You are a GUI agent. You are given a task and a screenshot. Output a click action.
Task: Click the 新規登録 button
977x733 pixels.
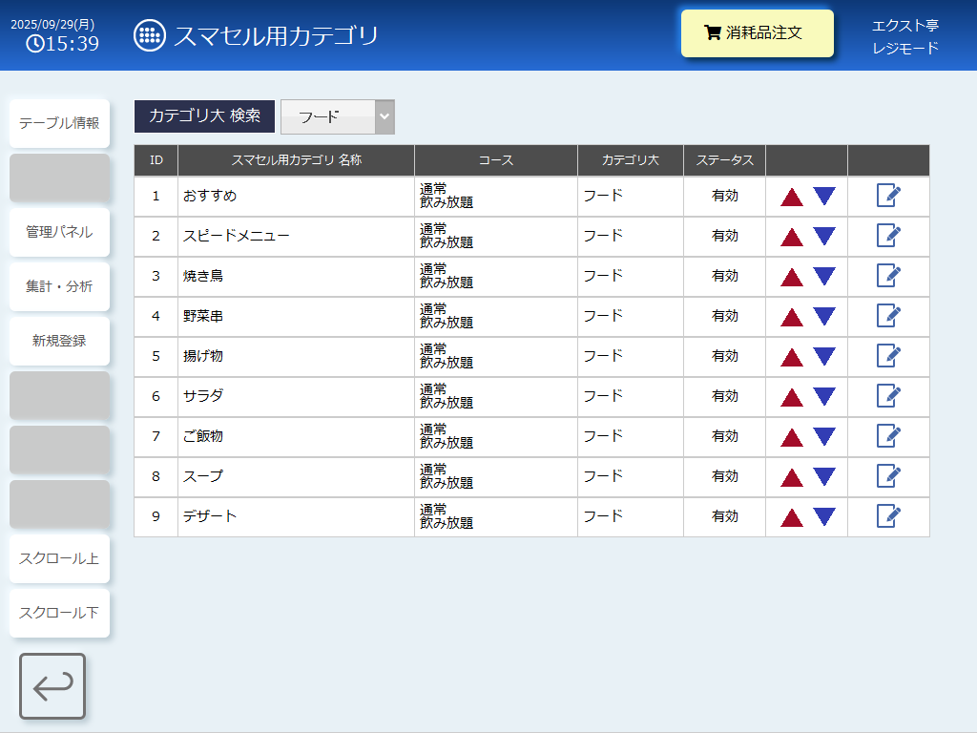tap(59, 341)
